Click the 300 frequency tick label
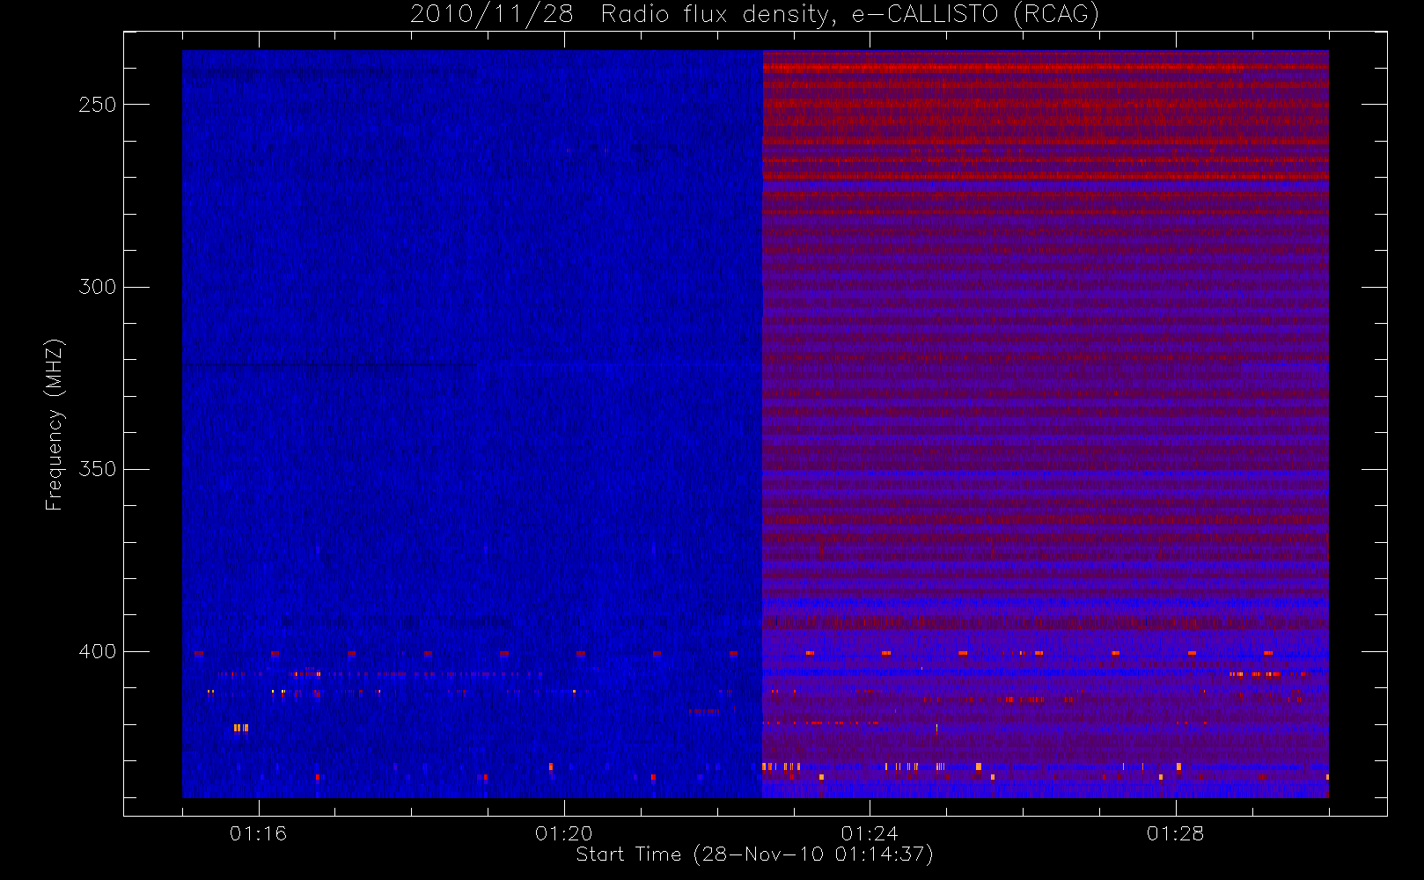The width and height of the screenshot is (1424, 880). click(x=98, y=287)
